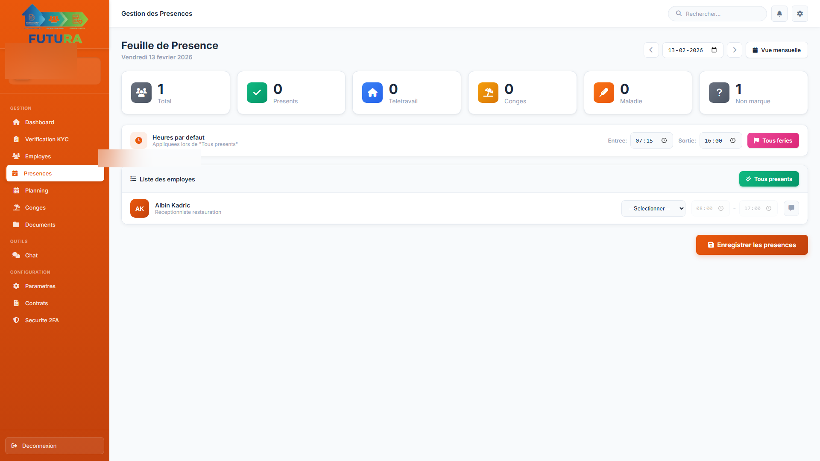Viewport: 820px width, 461px height.
Task: Open the calendar picker icon in date field
Action: pyautogui.click(x=714, y=50)
